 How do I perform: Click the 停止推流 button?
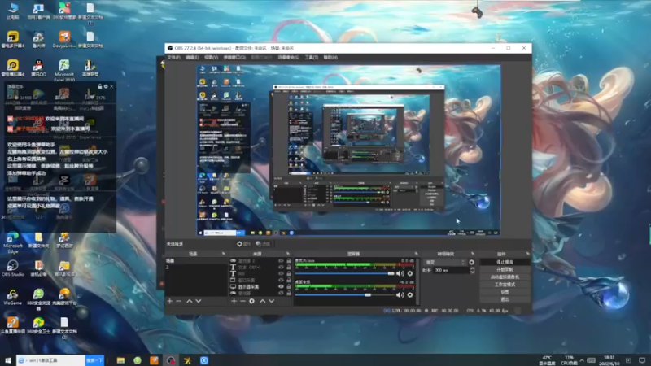coord(505,262)
